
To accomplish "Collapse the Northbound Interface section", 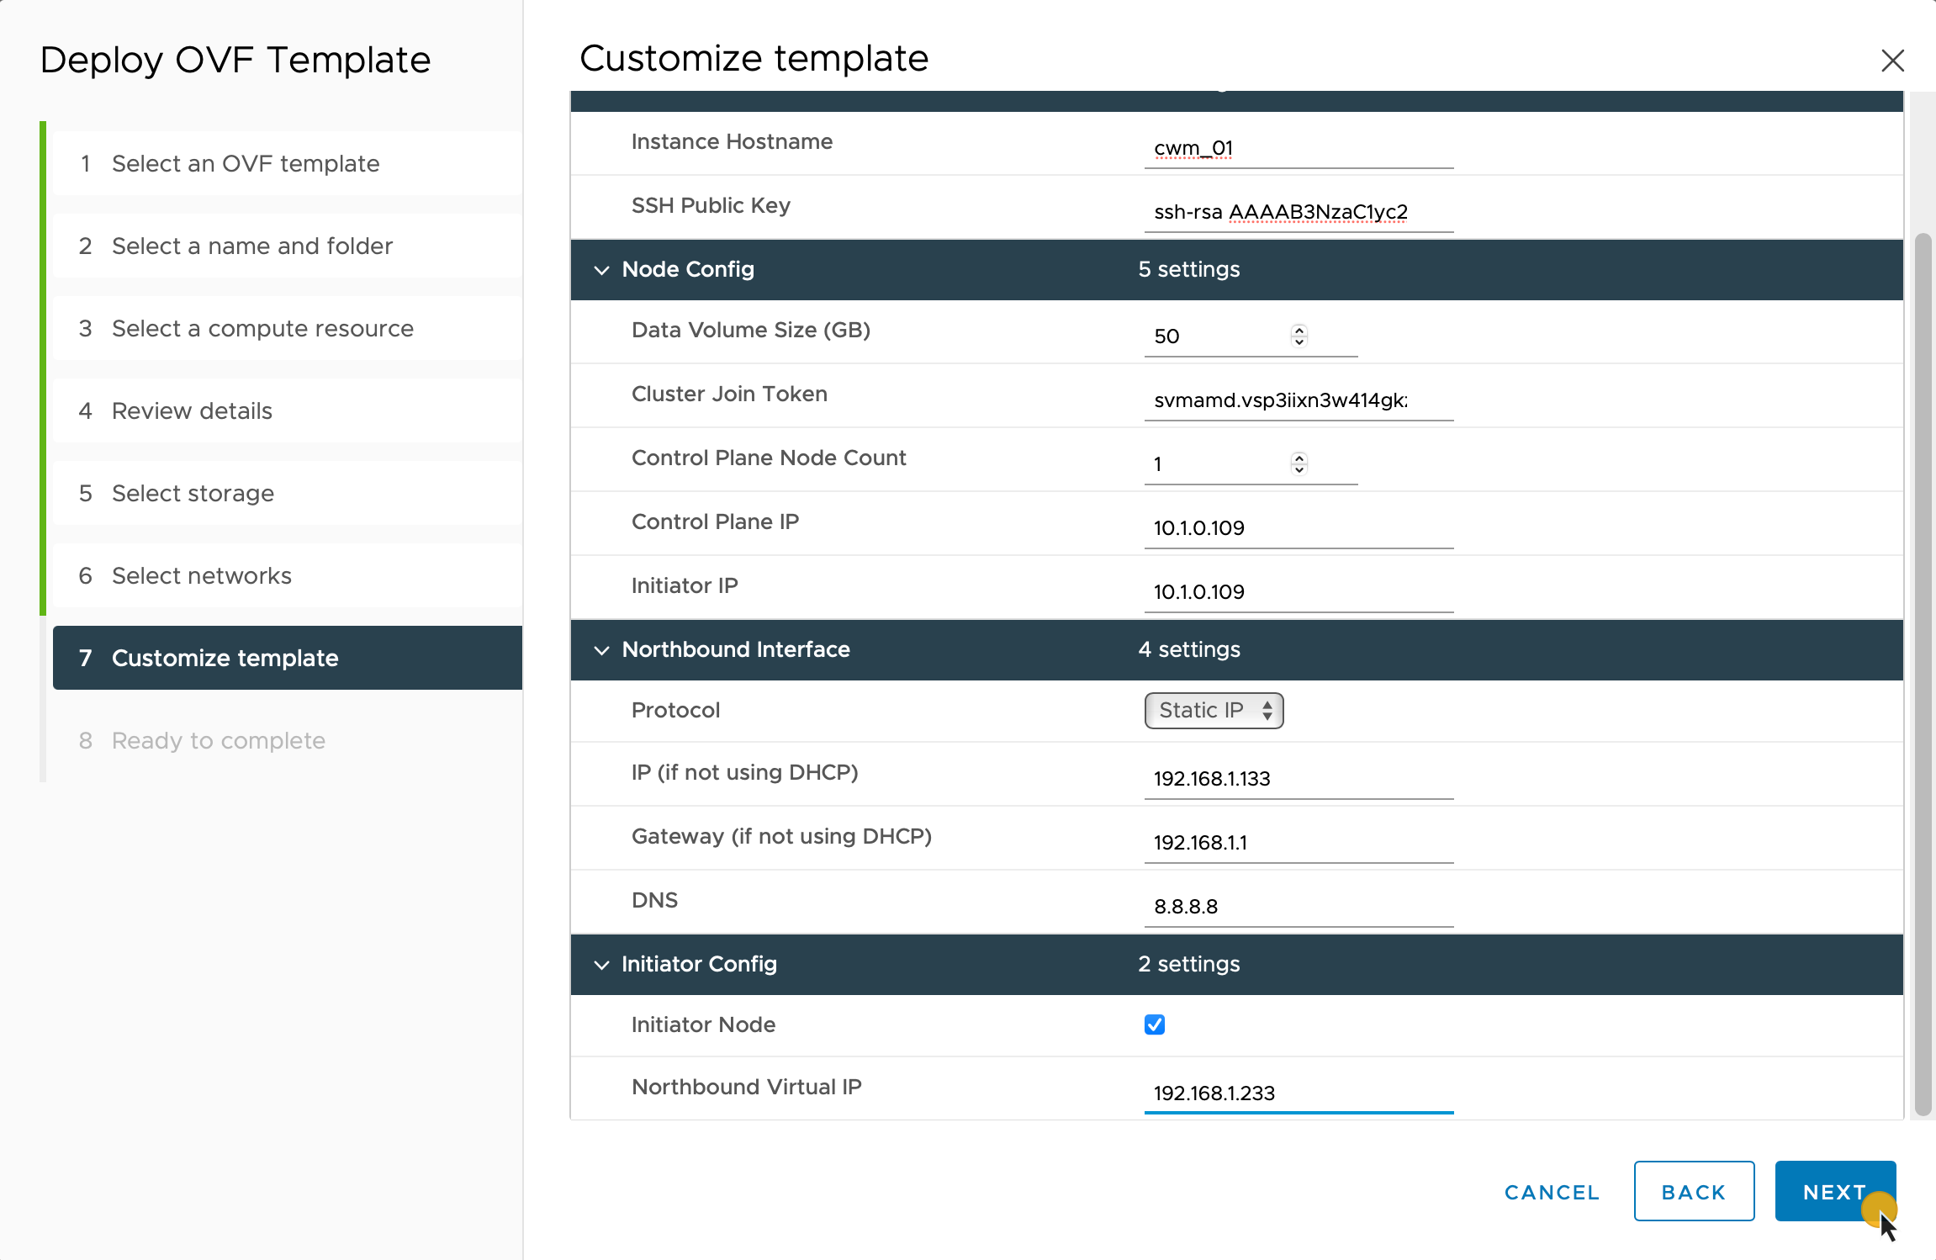I will (601, 650).
